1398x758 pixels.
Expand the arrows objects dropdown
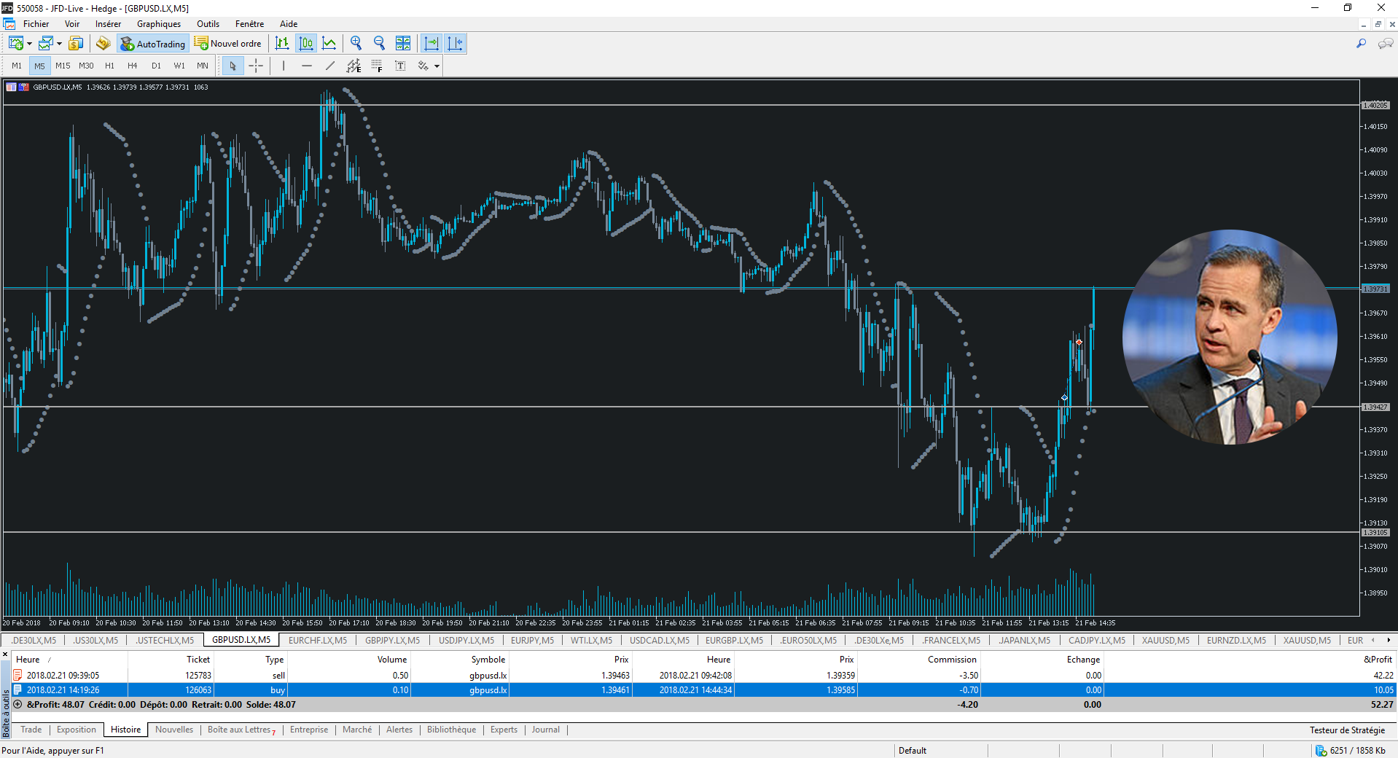click(x=437, y=66)
